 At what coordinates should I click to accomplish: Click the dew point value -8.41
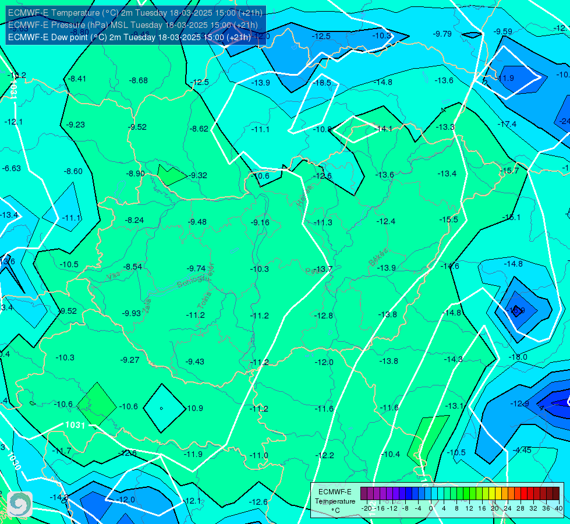click(77, 79)
